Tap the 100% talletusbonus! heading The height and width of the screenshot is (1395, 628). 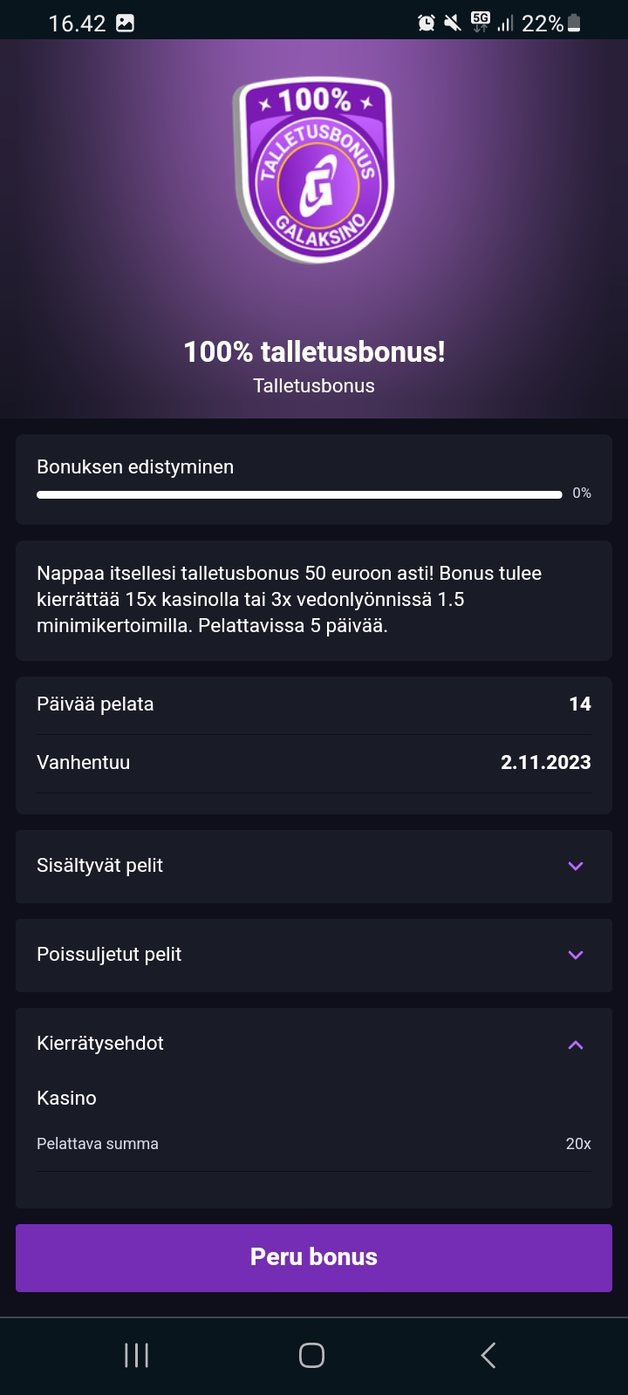coord(314,351)
